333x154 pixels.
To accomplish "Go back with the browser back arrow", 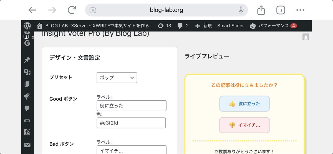I will [32, 10].
